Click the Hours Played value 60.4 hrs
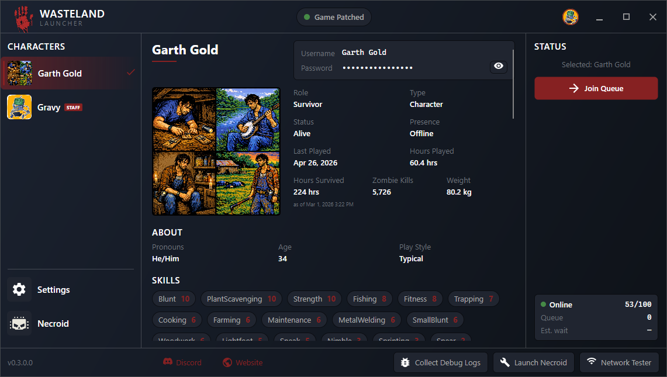Viewport: 667px width, 377px height. [x=423, y=162]
